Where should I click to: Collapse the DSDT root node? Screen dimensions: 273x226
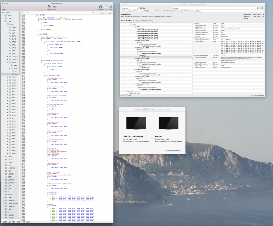click(2, 13)
